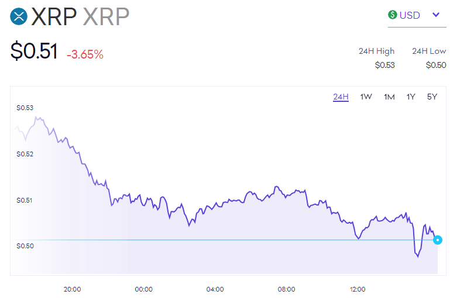This screenshot has width=450, height=298.
Task: Click the large $0.51 price heading
Action: 34,52
